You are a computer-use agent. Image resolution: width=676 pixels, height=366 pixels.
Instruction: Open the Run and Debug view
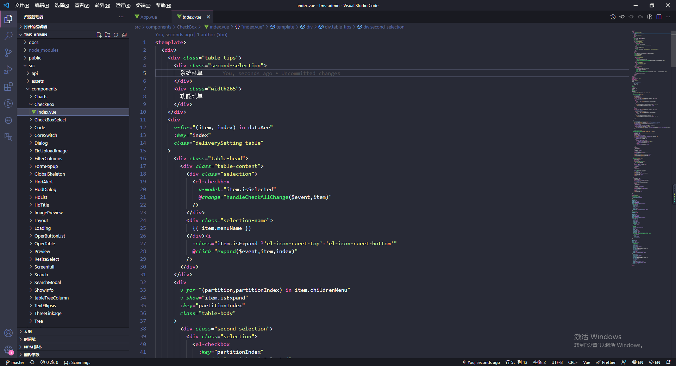coord(8,70)
